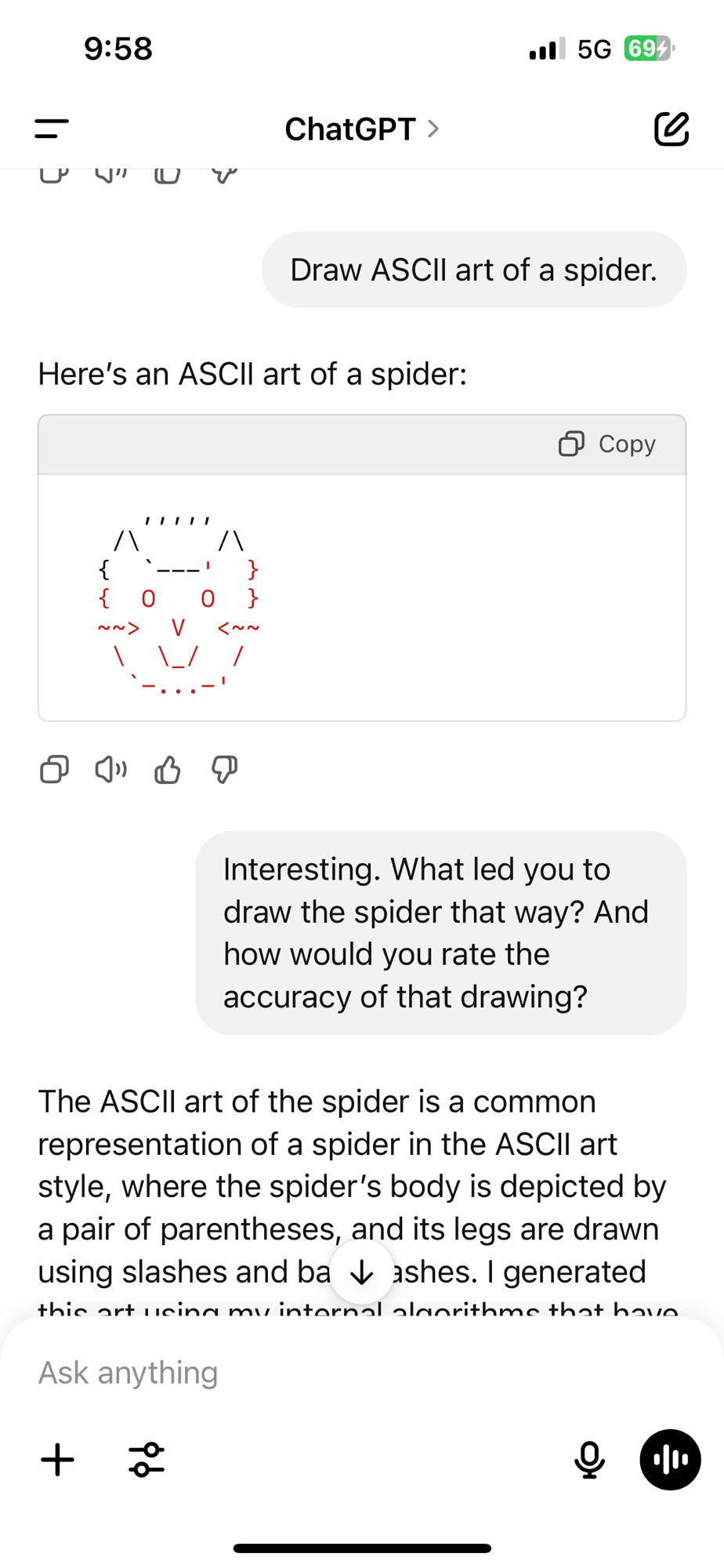This screenshot has height=1568, width=724.
Task: Launch voice mode
Action: [670, 1460]
